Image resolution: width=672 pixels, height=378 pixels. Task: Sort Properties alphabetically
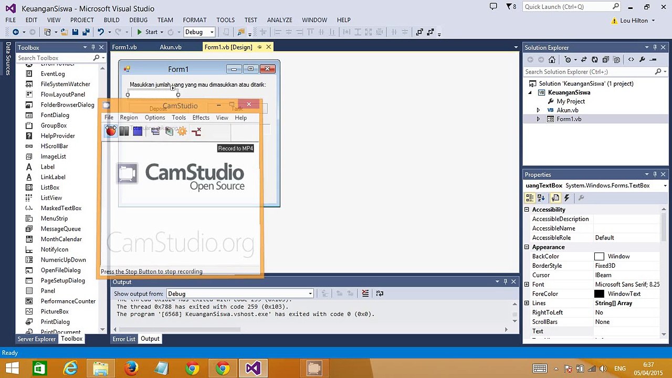[541, 198]
